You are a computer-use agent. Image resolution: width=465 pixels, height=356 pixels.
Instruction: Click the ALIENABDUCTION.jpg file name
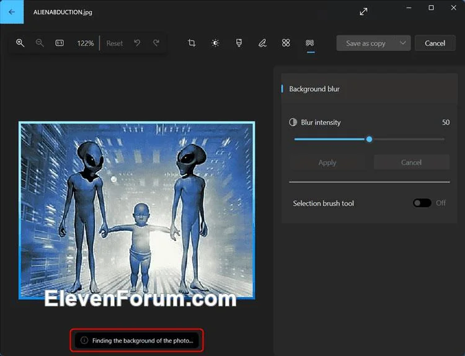(x=63, y=12)
